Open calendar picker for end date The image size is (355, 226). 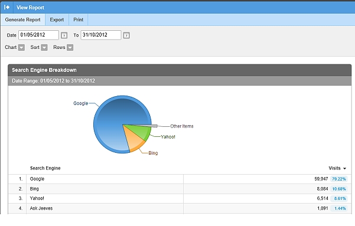click(x=126, y=35)
